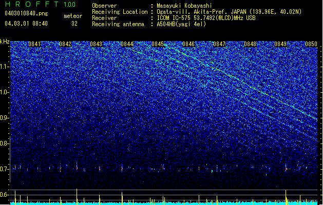This screenshot has width=323, height=205.
Task: Click the Receiver field label
Action: pos(104,18)
